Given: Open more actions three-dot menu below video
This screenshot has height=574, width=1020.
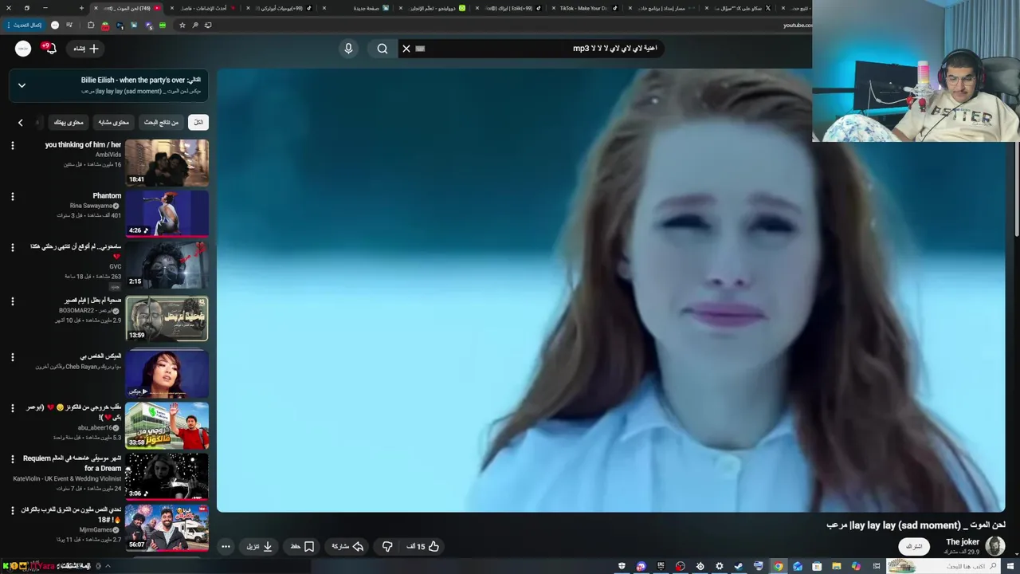Looking at the screenshot, I should (x=226, y=546).
